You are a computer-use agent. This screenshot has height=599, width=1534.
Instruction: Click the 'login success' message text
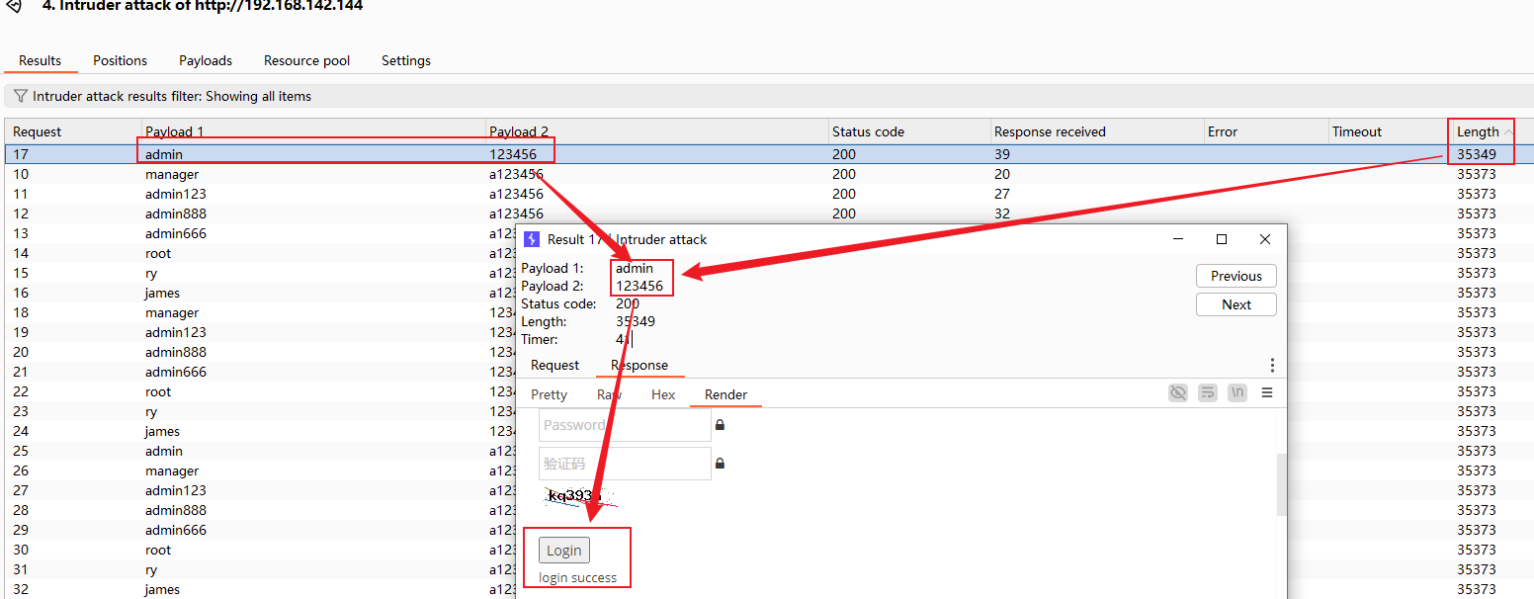(x=577, y=577)
